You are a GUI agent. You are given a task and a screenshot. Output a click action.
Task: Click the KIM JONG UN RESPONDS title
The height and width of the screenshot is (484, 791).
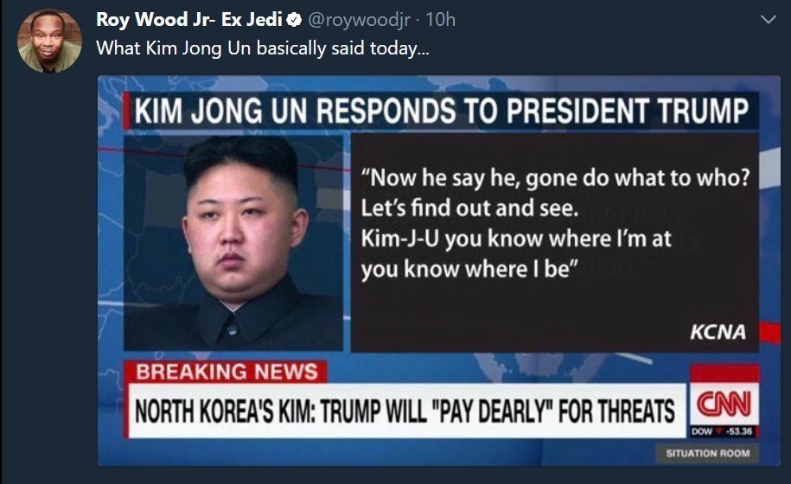click(x=442, y=111)
